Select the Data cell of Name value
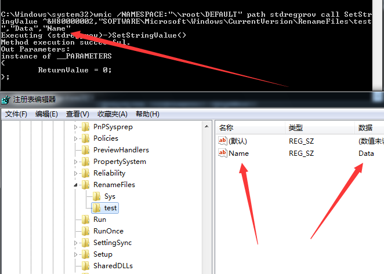The height and width of the screenshot is (274, 384). click(x=366, y=153)
